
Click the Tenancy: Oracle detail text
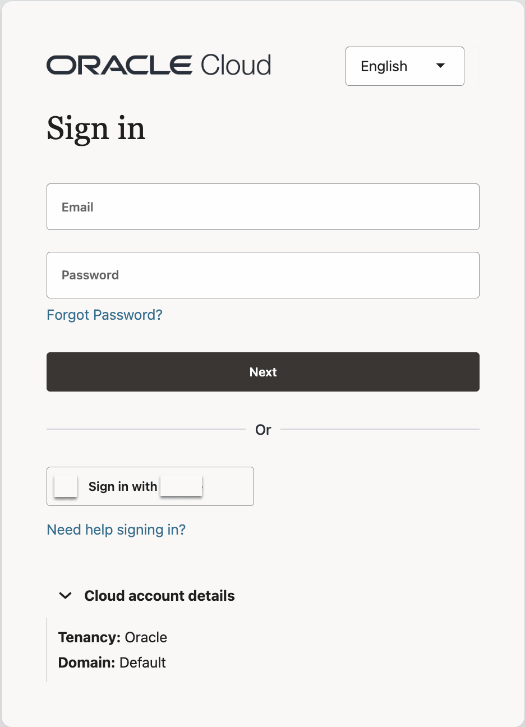click(x=112, y=637)
